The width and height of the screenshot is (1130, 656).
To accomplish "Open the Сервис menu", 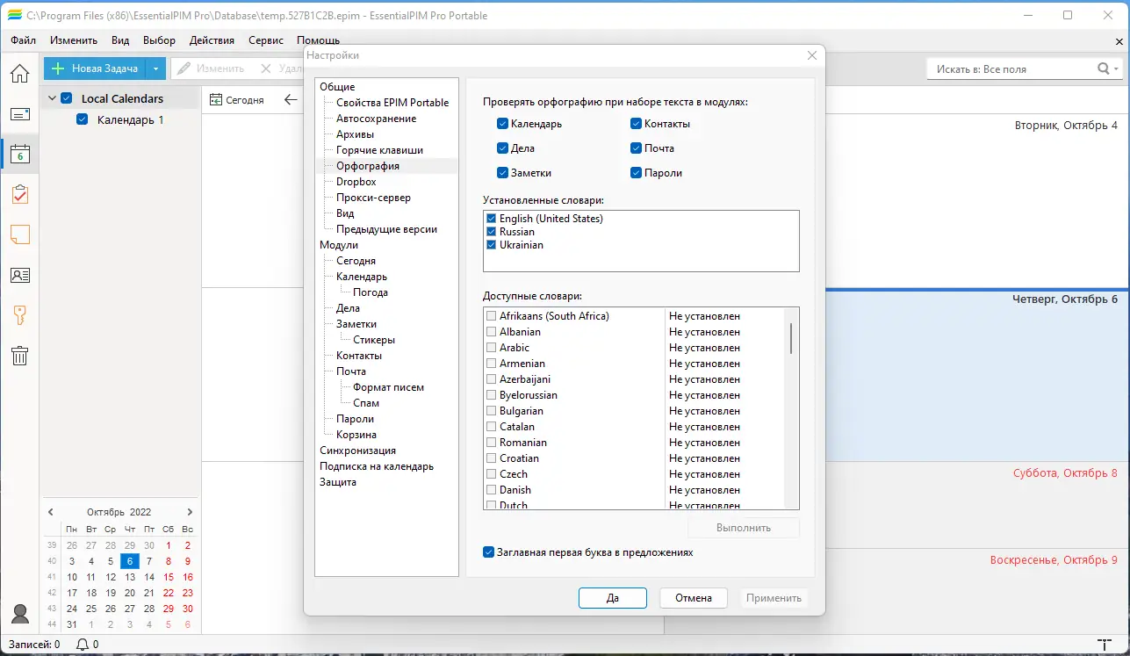I will pos(266,40).
